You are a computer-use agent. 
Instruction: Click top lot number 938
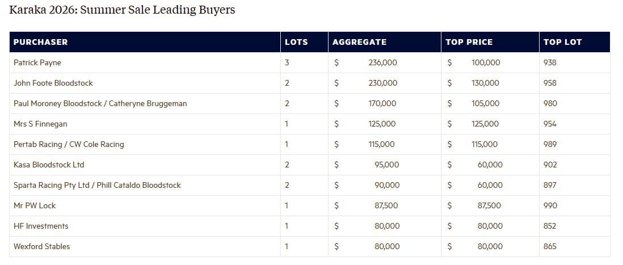click(550, 62)
